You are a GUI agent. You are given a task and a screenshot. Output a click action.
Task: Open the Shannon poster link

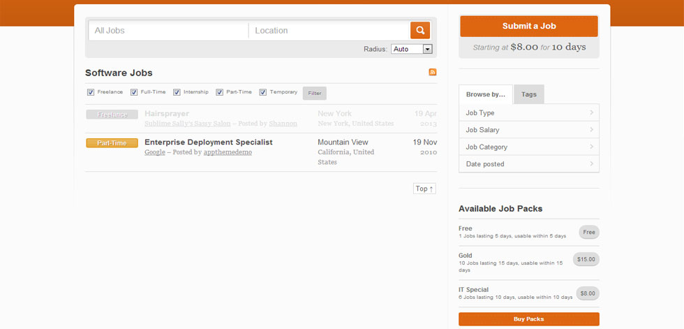coord(283,124)
